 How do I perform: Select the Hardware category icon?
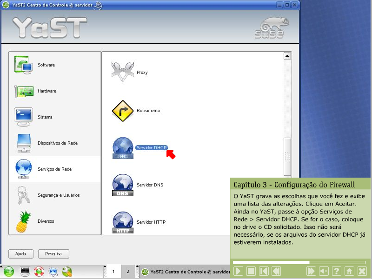click(24, 91)
